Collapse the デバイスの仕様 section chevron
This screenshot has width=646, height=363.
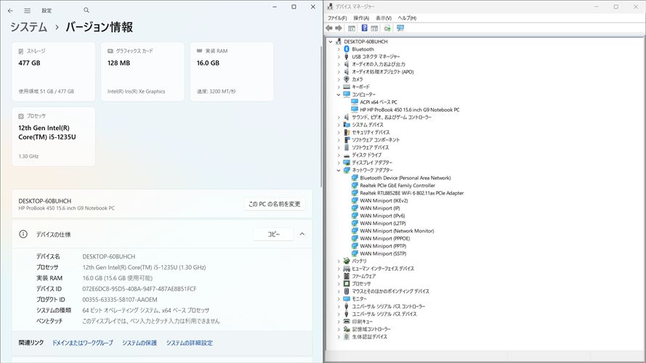tap(302, 234)
